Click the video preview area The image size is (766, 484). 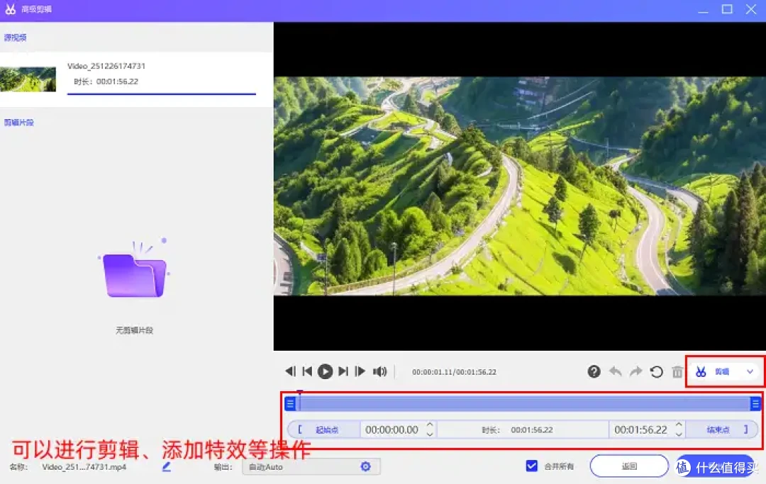click(520, 186)
